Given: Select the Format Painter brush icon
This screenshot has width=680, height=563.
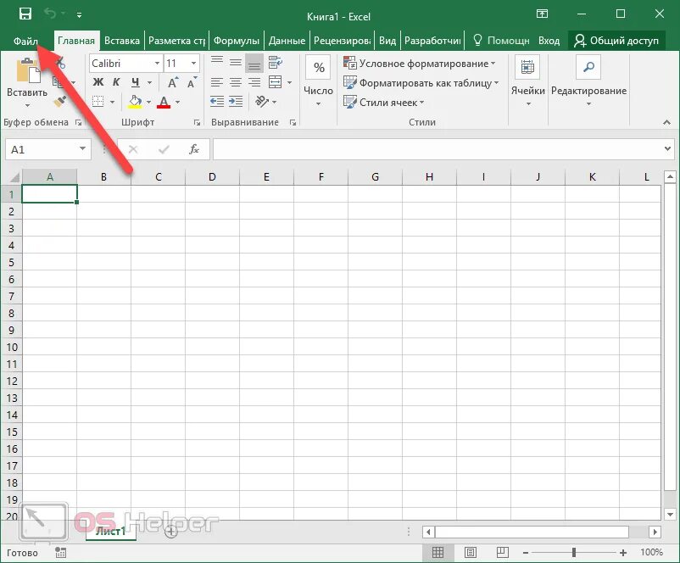Looking at the screenshot, I should tap(60, 101).
